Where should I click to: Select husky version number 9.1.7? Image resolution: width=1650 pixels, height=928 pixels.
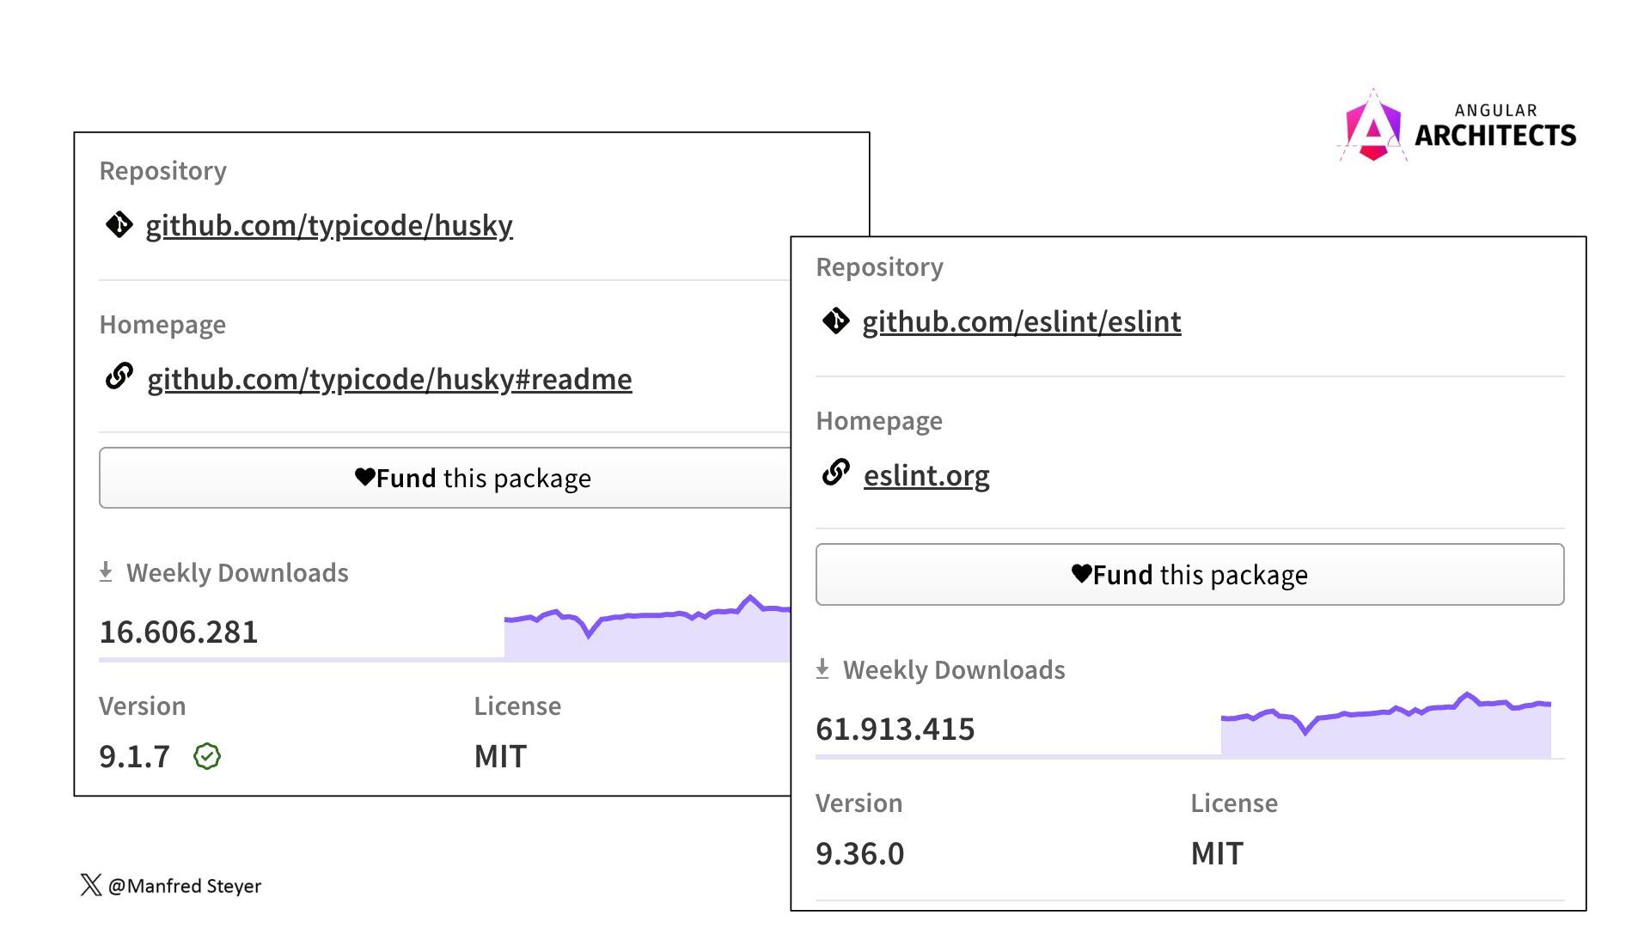(135, 757)
